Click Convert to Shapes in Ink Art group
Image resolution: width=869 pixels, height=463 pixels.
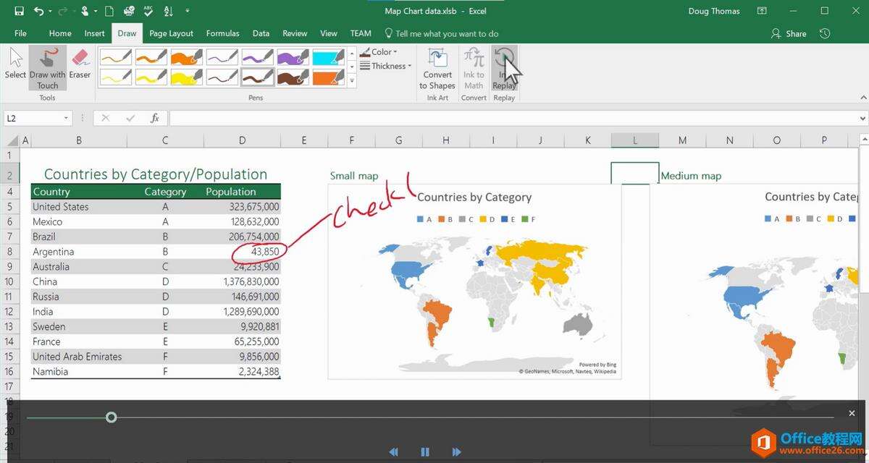click(437, 69)
